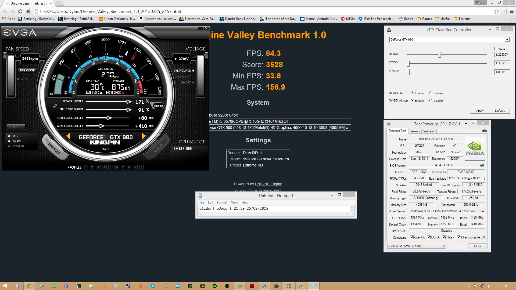
Task: Open the Games bookmark folder
Action: (x=424, y=19)
